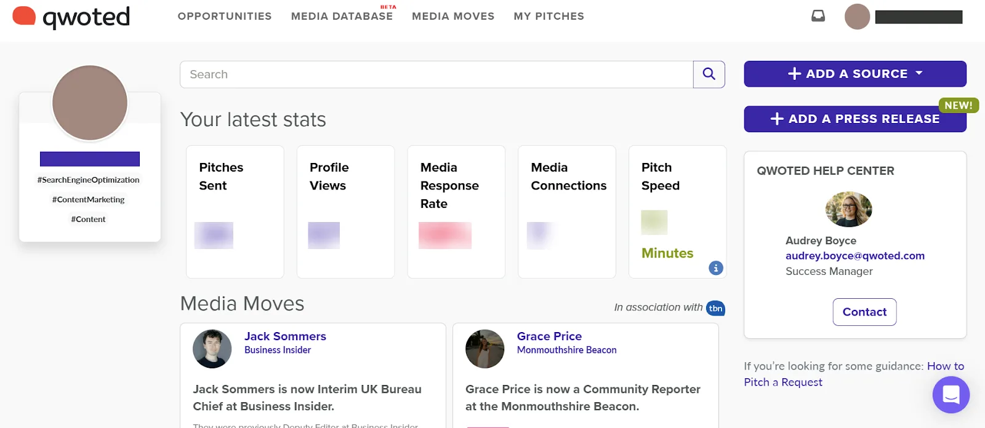
Task: Click the Qwoted logo
Action: tap(71, 17)
